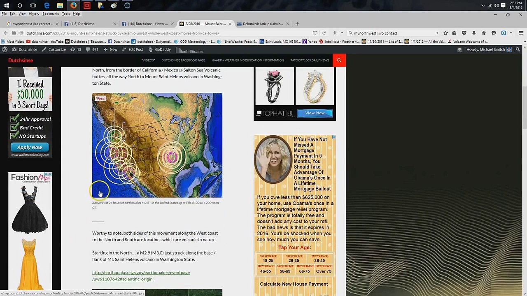
Task: Expand the blue extension icon dropdown arrow
Action: 511,33
